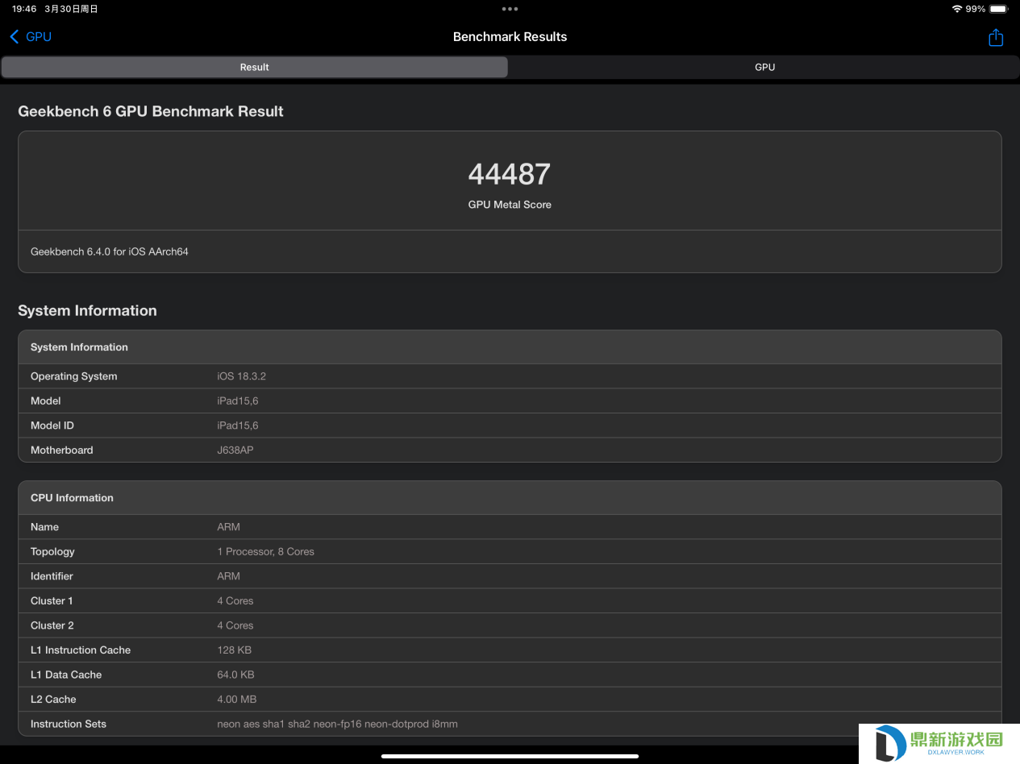The width and height of the screenshot is (1020, 764).
Task: Tap the 19:46 clock in status bar
Action: coord(24,9)
